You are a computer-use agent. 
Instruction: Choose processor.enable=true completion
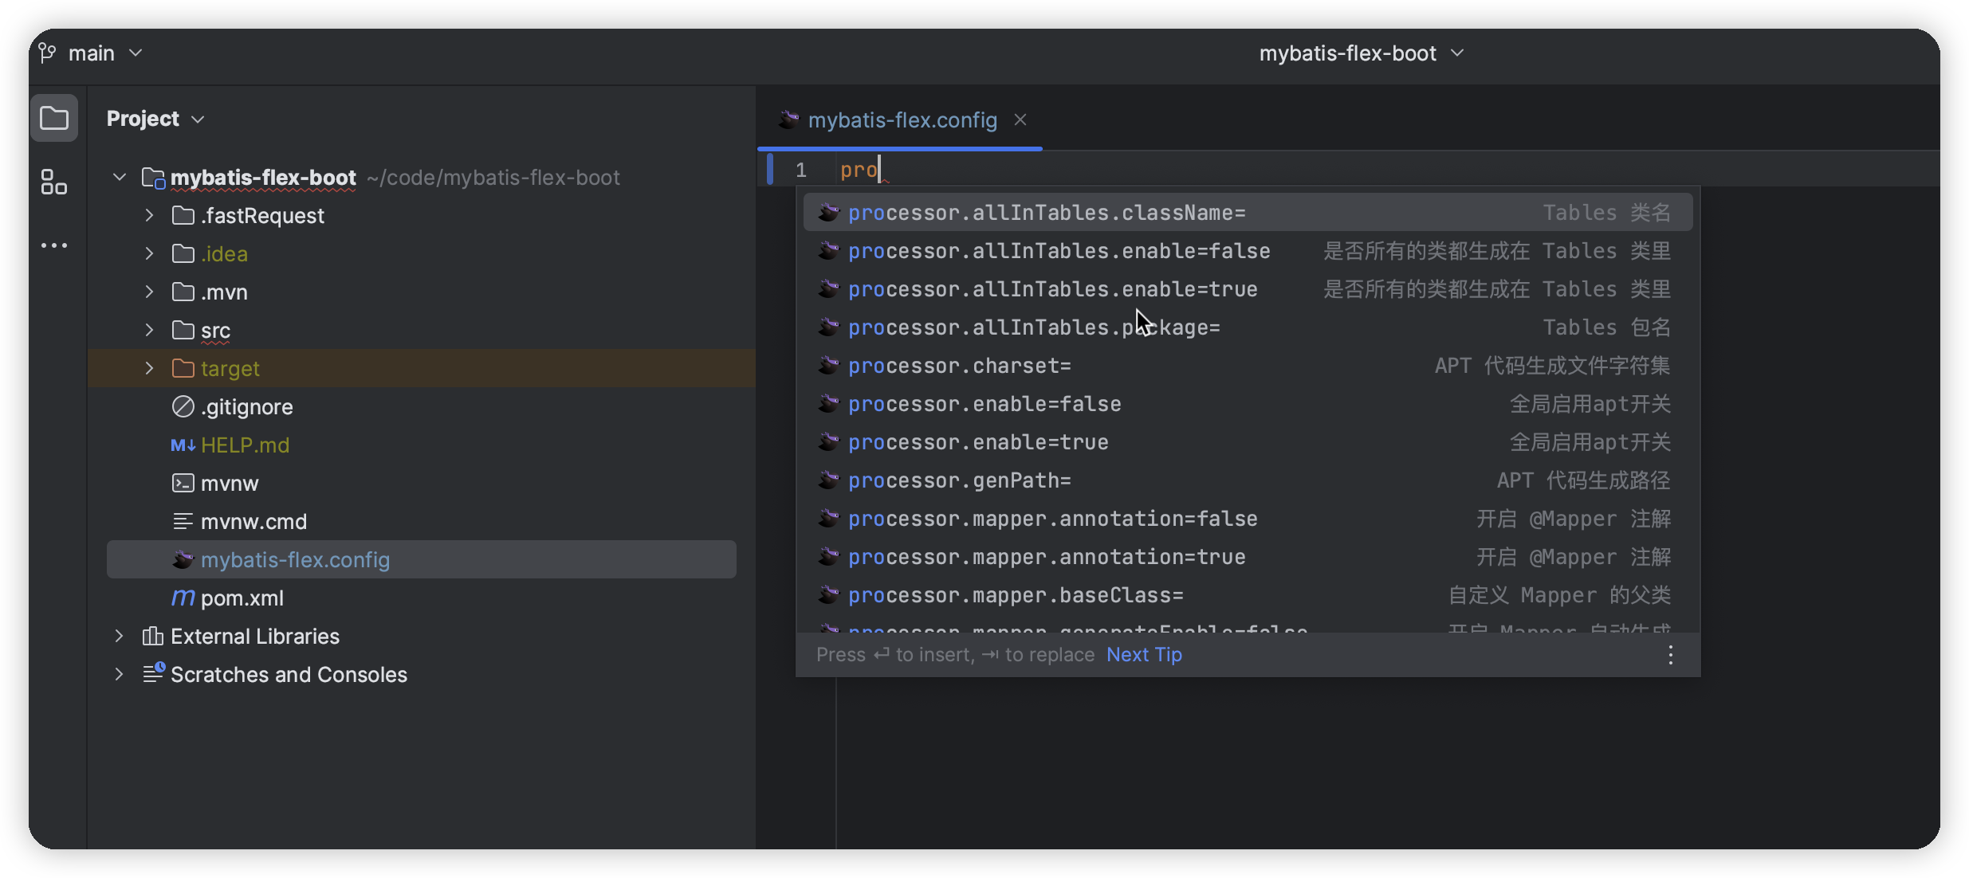[x=1248, y=442]
